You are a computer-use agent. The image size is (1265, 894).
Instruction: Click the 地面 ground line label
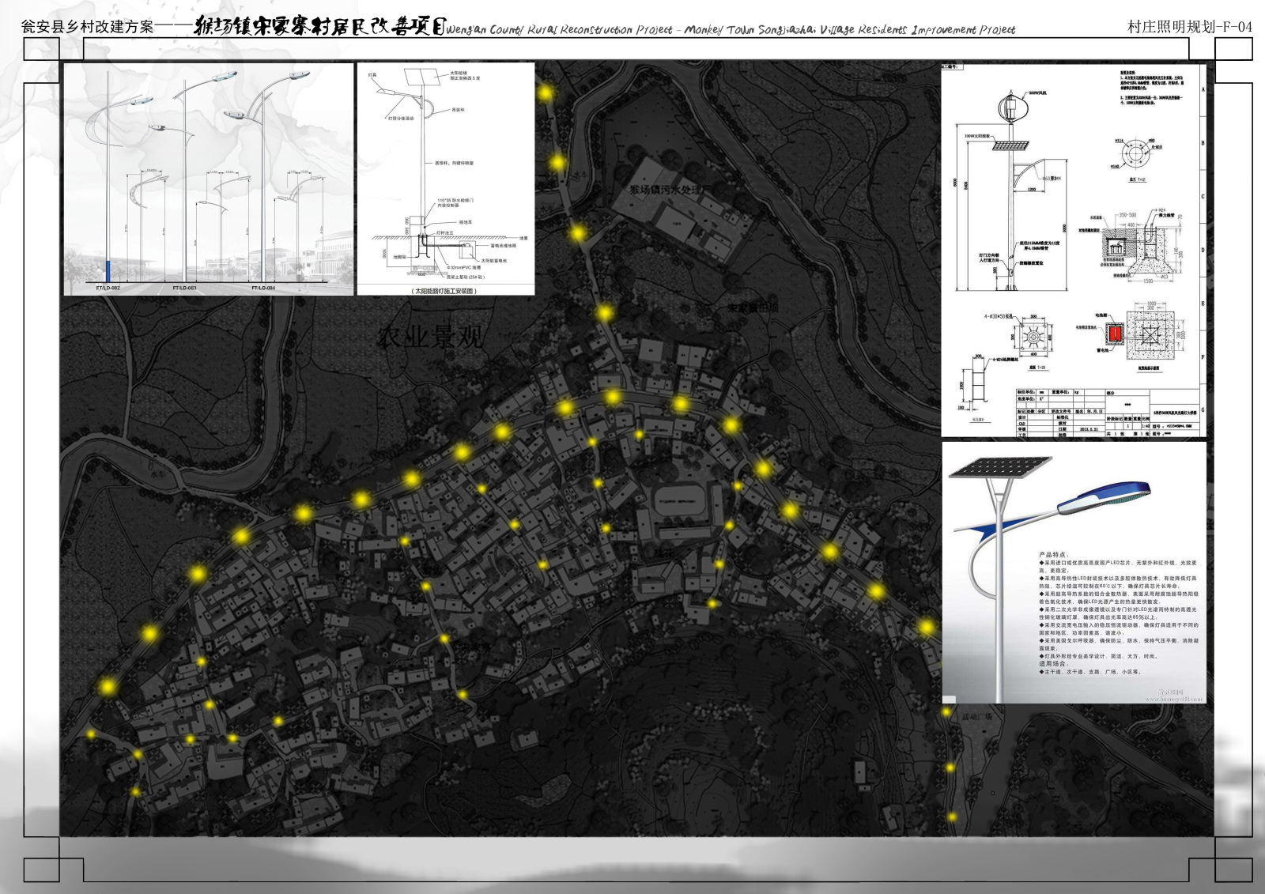[x=523, y=238]
